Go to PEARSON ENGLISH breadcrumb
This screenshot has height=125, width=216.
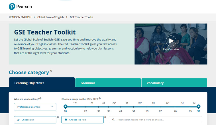20,17
